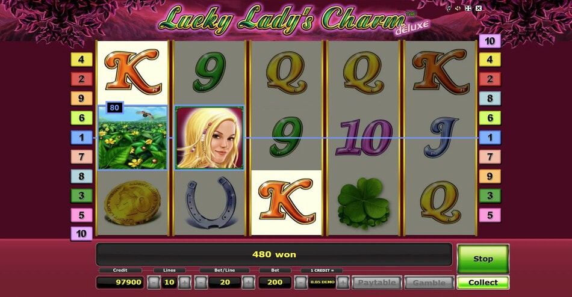This screenshot has height=297, width=572.
Task: Decrease the Bet/Line amount
Action: pyautogui.click(x=201, y=283)
